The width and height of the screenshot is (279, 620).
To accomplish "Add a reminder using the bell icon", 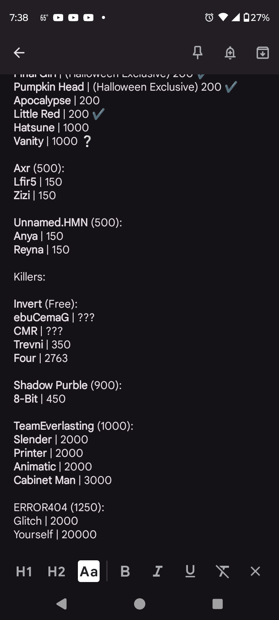I will (x=230, y=53).
